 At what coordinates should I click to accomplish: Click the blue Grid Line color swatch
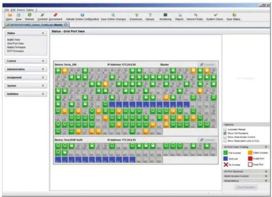[x=226, y=159]
